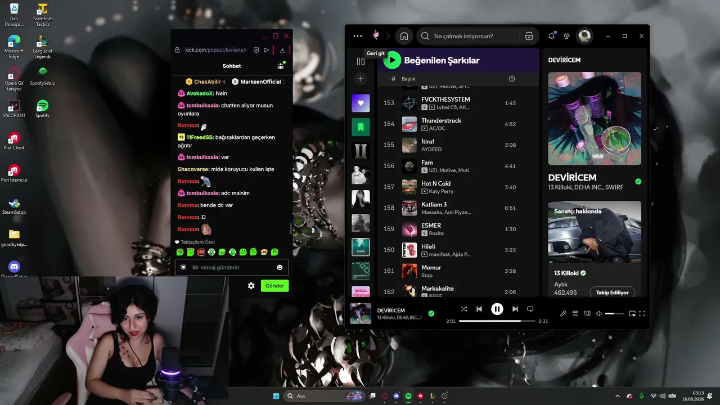
Task: Open the Windows Start menu
Action: [x=277, y=396]
